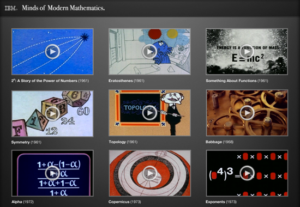The height and width of the screenshot is (207, 300).
Task: Play the Something About Functions video
Action: (x=247, y=51)
